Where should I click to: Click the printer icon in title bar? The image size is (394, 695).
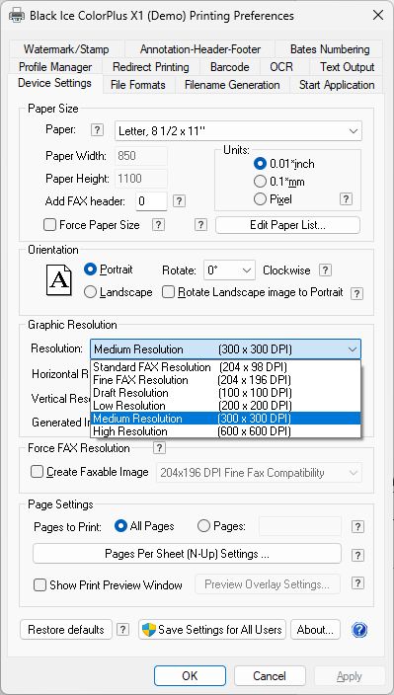click(x=17, y=16)
